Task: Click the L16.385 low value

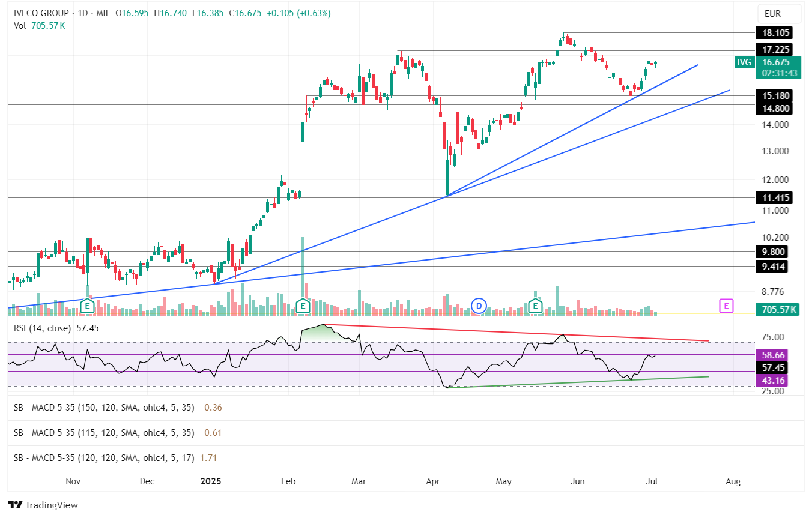Action: pos(208,13)
